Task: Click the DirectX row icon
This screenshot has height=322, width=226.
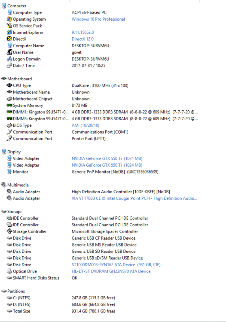Action: tap(9, 39)
